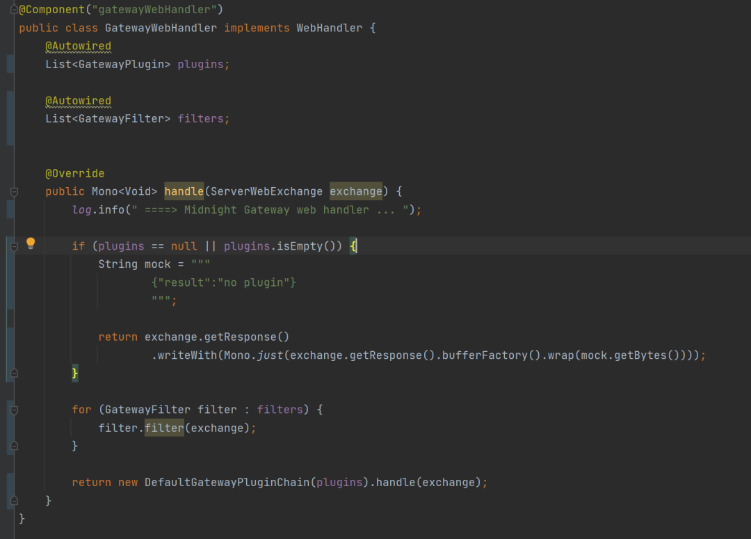Click the highlighted filter method call
Screen dimensions: 751x539
coord(164,428)
